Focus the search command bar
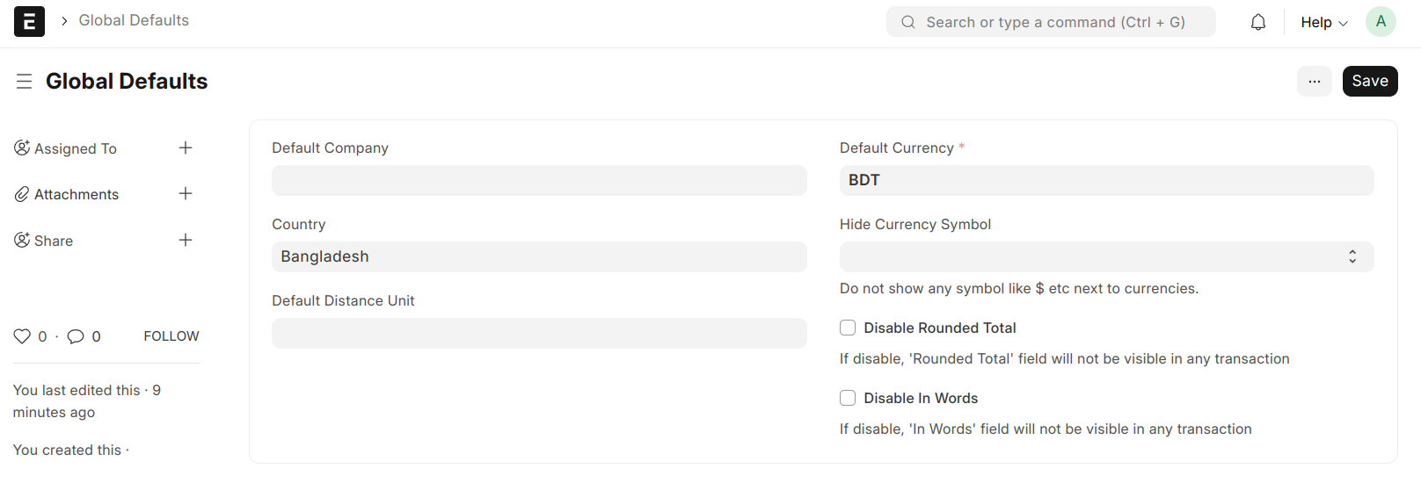This screenshot has height=483, width=1421. click(1051, 22)
